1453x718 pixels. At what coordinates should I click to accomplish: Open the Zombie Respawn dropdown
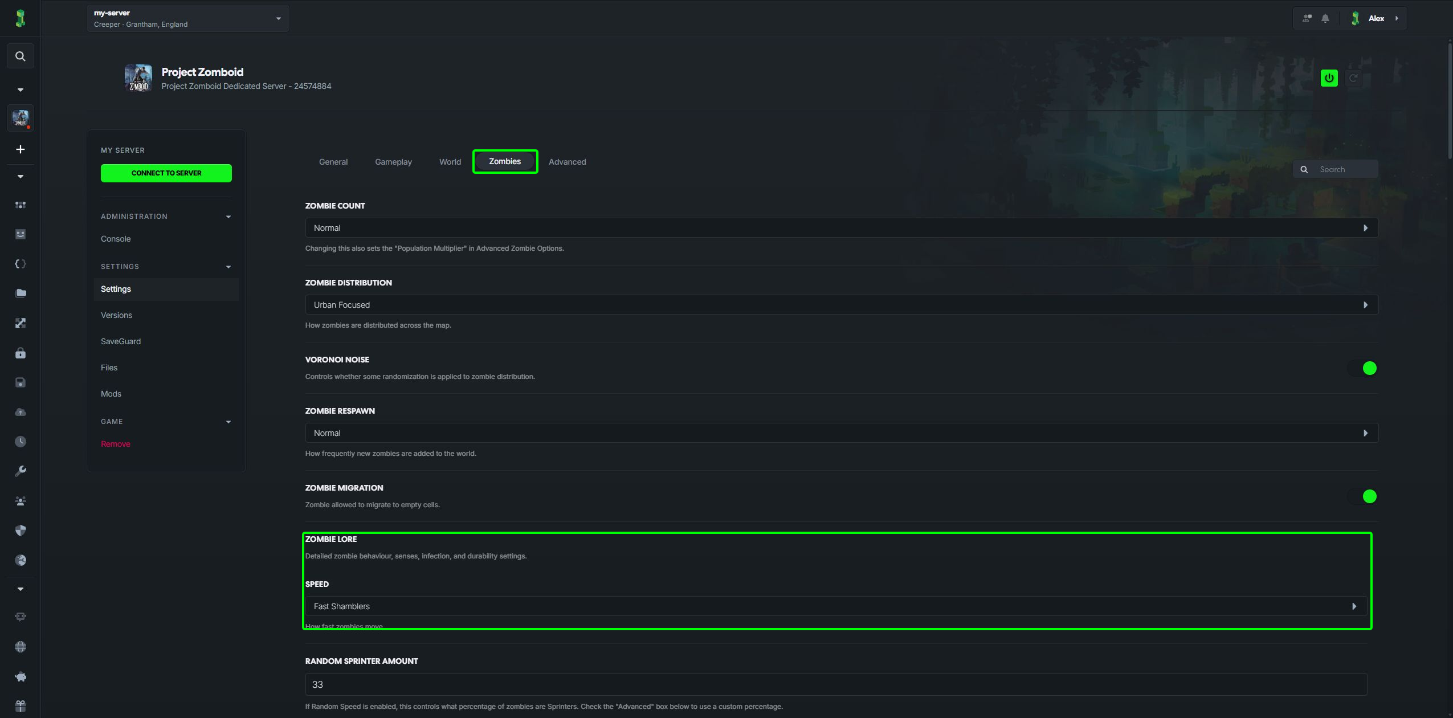click(x=842, y=433)
